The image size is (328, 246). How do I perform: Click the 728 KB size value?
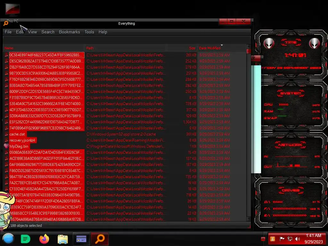click(x=191, y=104)
